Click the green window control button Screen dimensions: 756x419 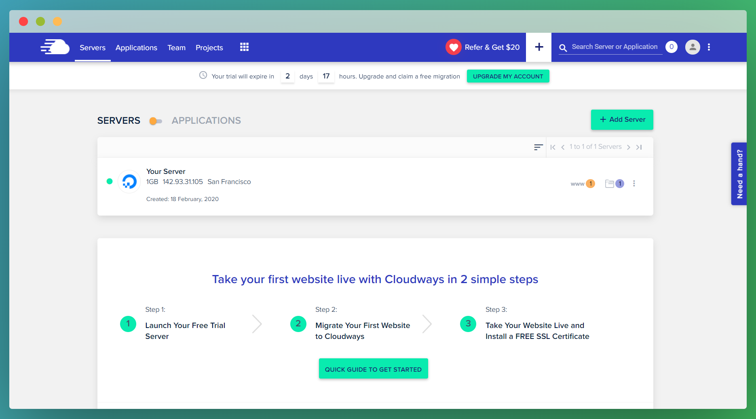click(x=40, y=21)
